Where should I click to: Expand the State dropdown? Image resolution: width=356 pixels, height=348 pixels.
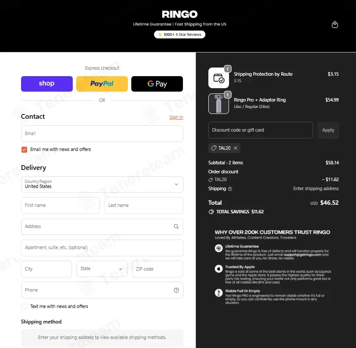coord(102,269)
